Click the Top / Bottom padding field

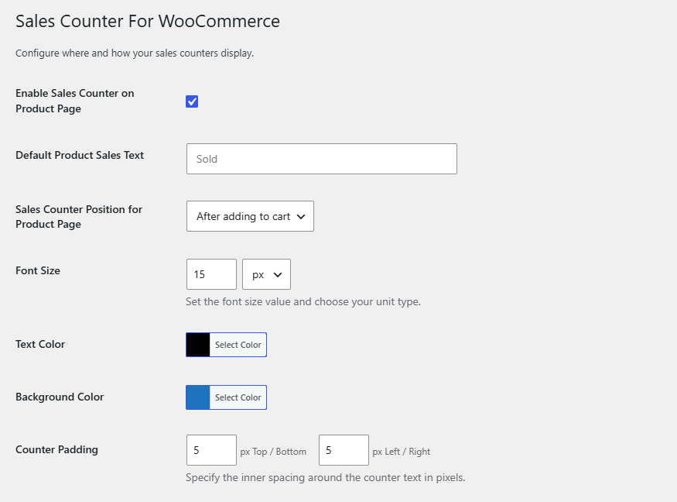point(211,450)
